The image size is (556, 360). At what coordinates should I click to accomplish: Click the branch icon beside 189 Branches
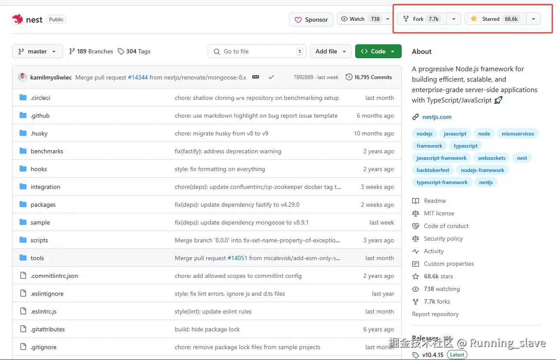72,51
